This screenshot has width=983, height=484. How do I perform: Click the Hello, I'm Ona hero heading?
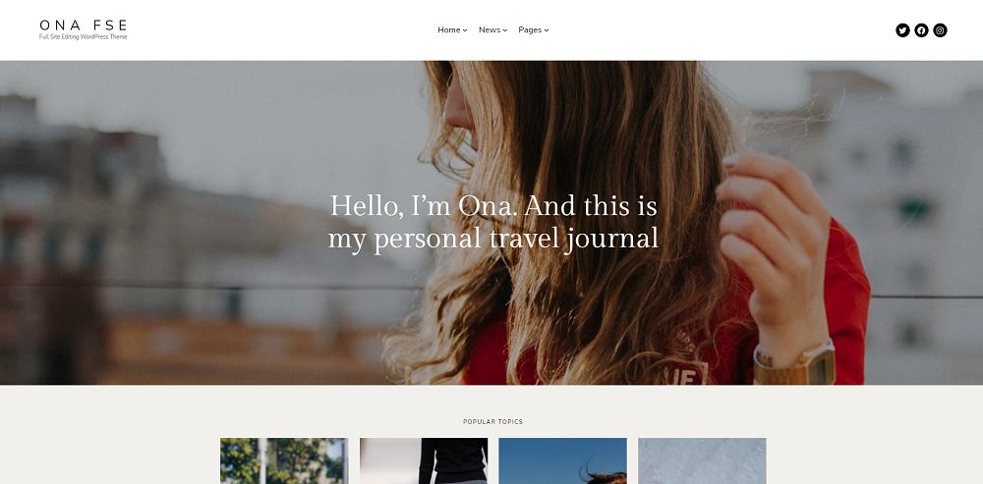point(493,222)
